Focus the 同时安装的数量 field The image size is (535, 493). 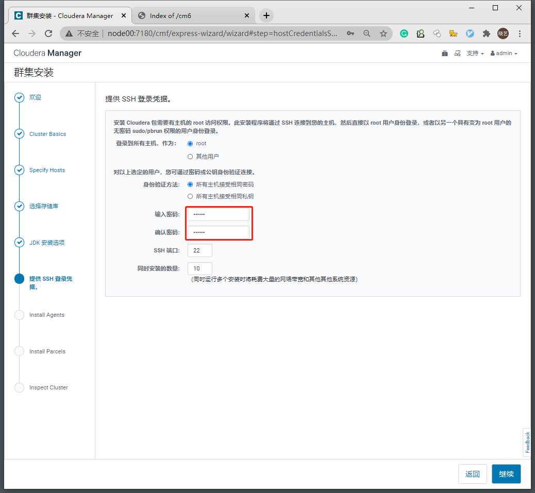click(200, 269)
